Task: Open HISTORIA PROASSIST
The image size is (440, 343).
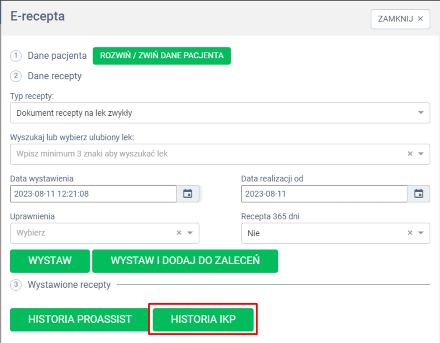Action: 79,319
